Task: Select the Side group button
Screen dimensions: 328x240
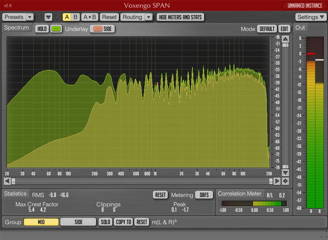Action: point(78,222)
